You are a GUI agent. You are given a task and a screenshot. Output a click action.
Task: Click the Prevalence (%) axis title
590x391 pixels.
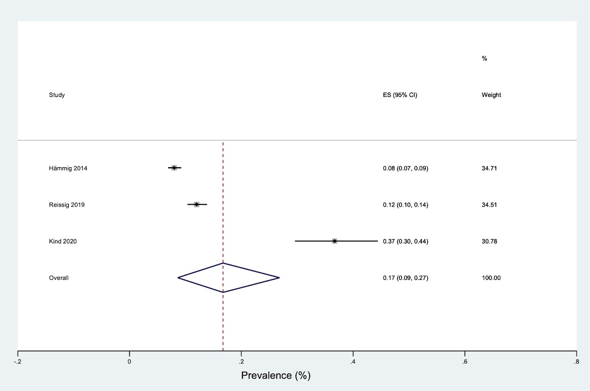(x=276, y=376)
